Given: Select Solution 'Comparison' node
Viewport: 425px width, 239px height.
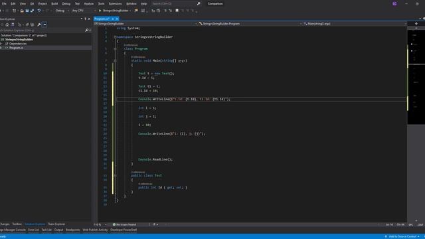Looking at the screenshot, I should [x=24, y=35].
